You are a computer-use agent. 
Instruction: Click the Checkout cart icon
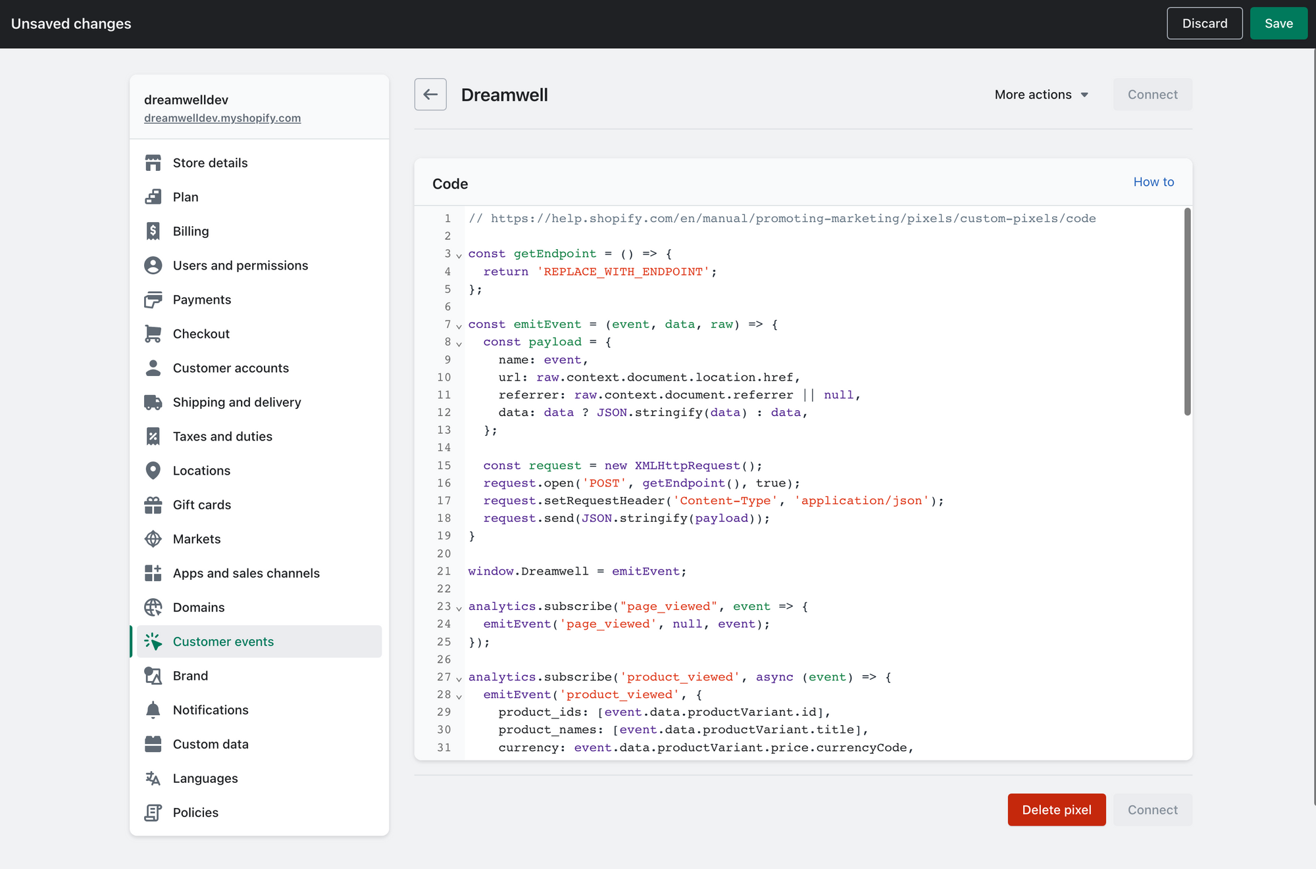point(153,333)
